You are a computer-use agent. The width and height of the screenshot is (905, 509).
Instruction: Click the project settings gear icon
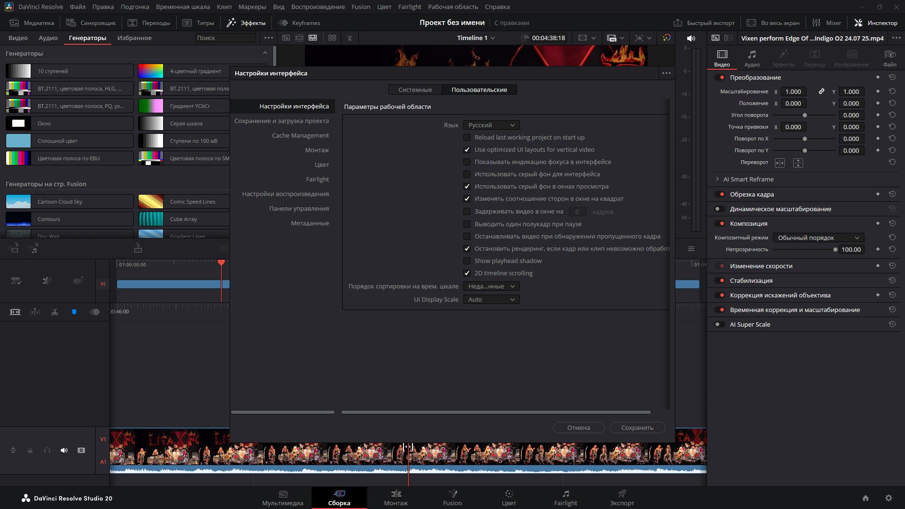pos(889,498)
